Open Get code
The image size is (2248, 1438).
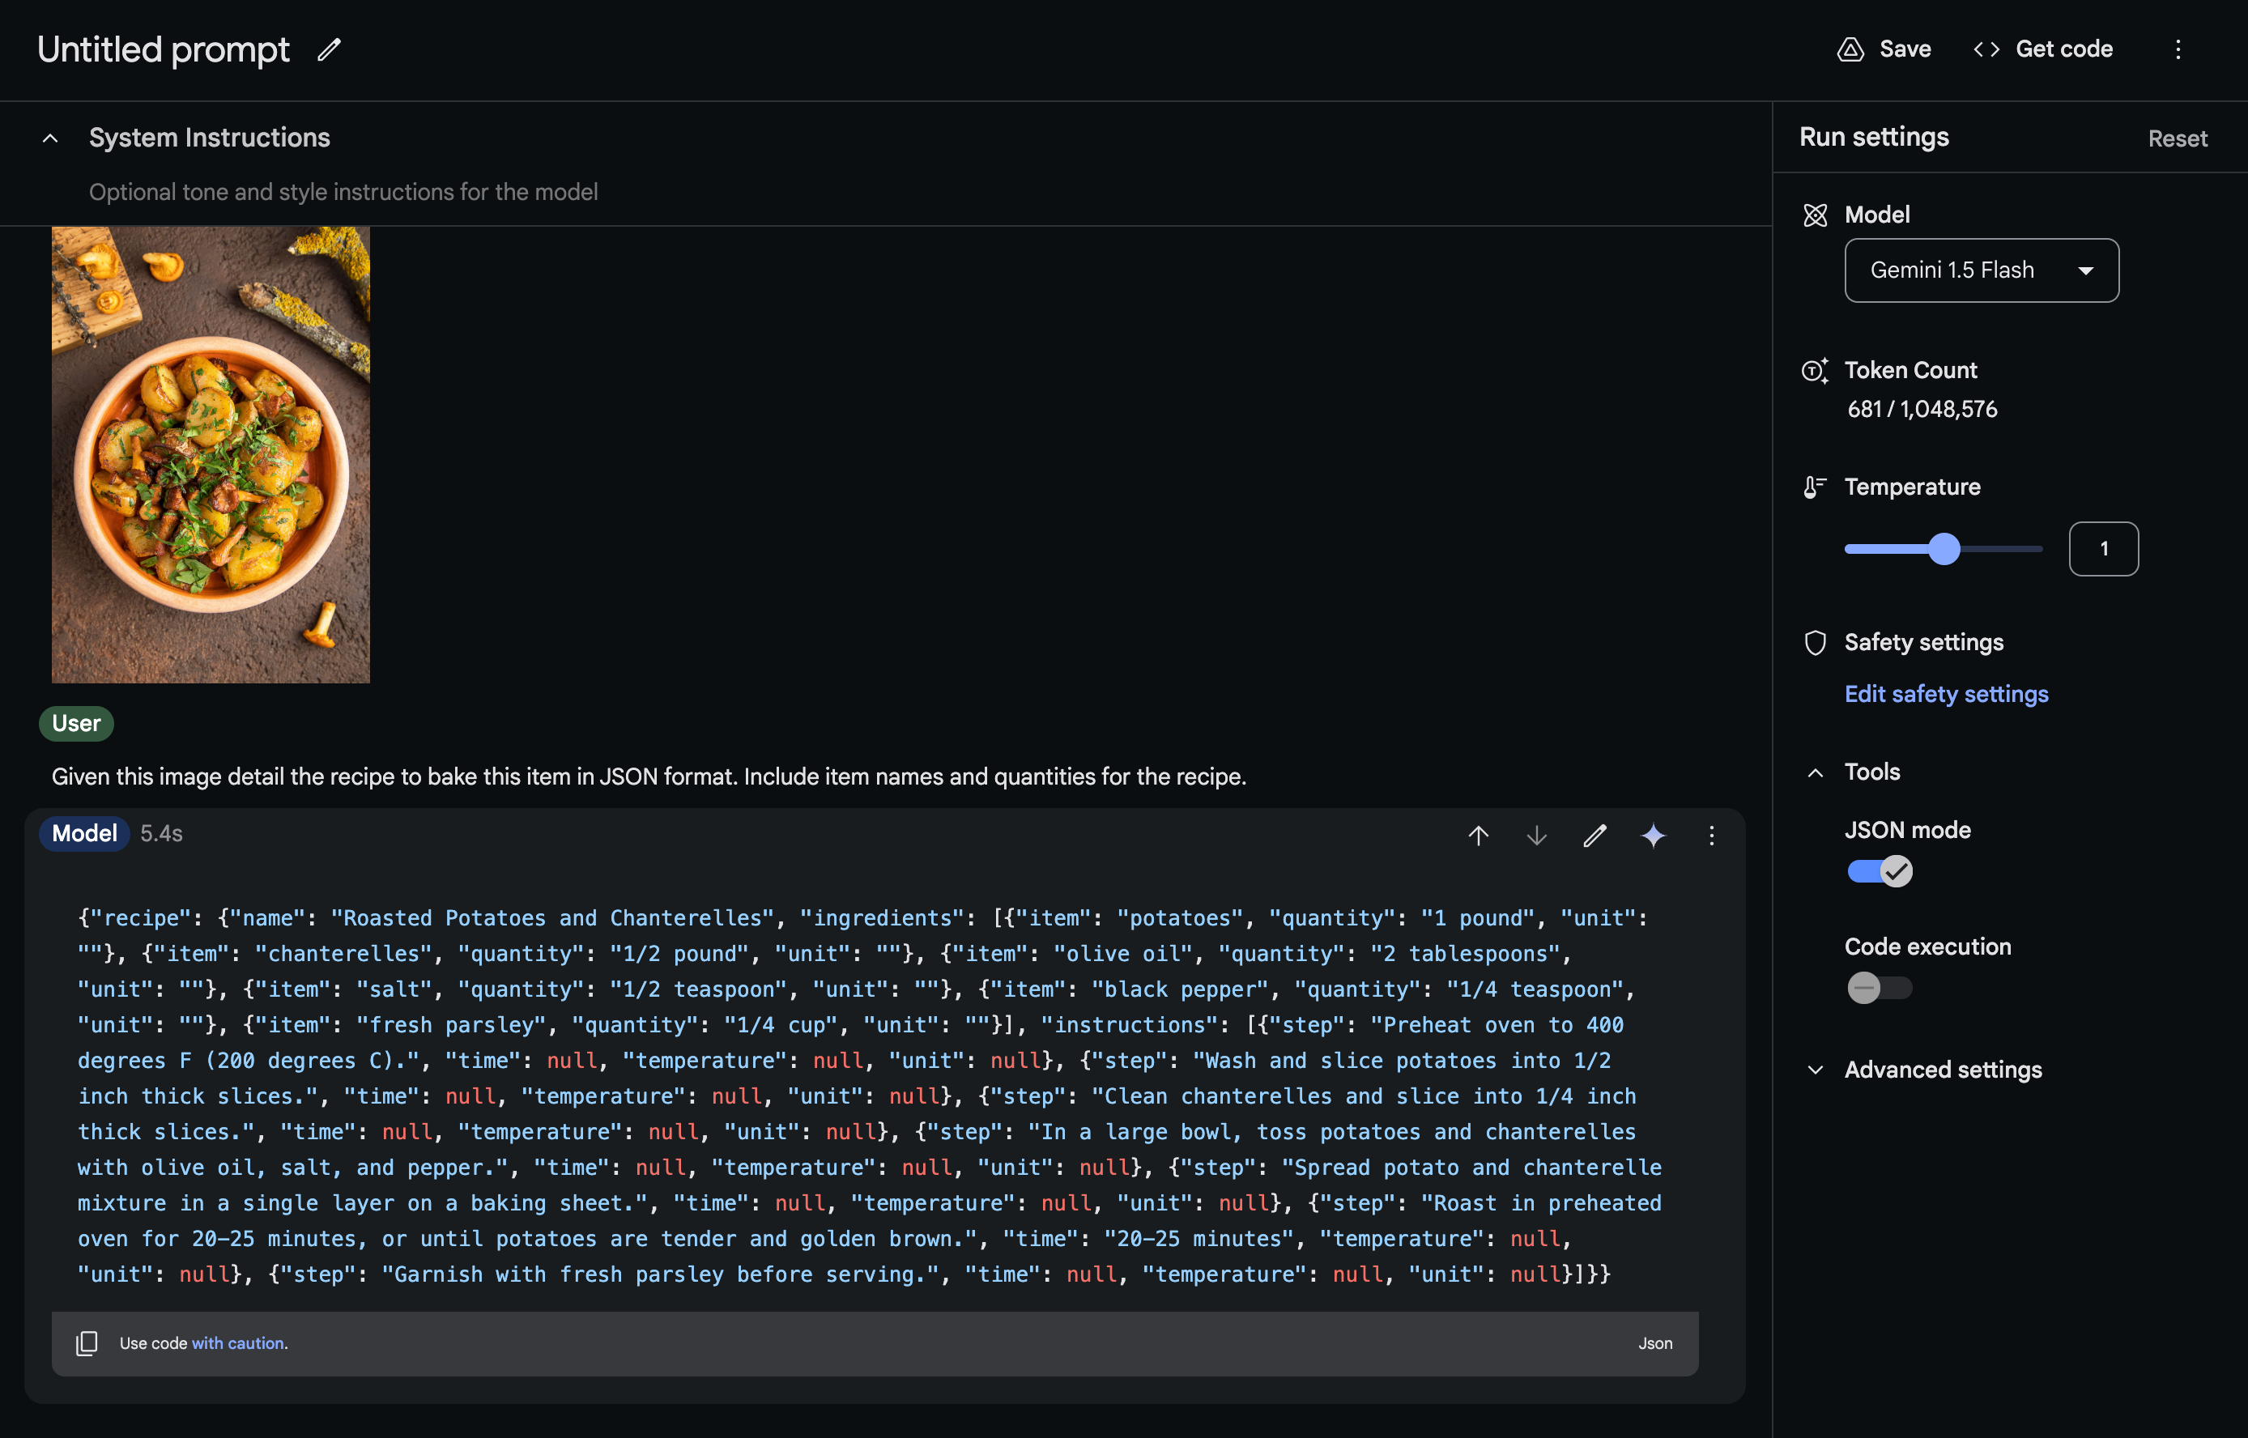tap(2042, 49)
